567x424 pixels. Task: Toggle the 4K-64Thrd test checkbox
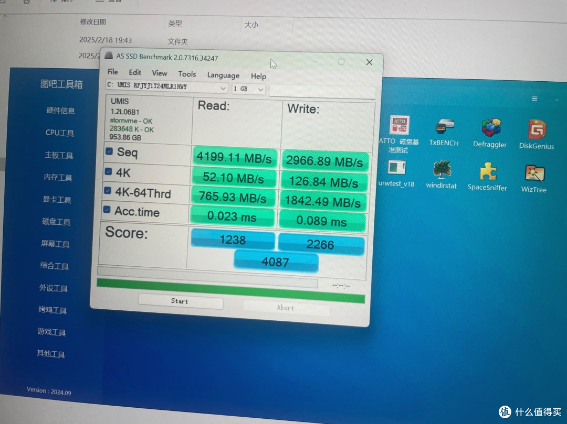[108, 190]
